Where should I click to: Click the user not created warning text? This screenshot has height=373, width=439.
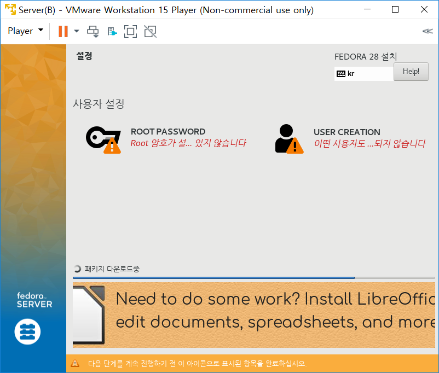point(369,143)
